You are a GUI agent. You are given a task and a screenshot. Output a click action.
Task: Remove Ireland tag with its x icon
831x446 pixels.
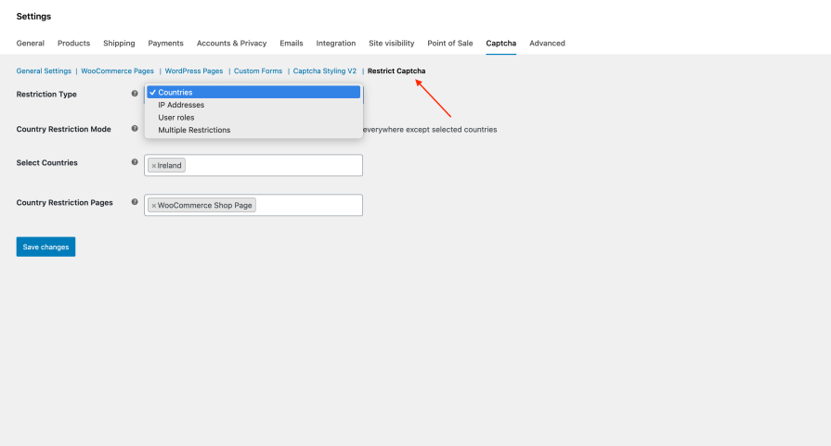pos(154,166)
